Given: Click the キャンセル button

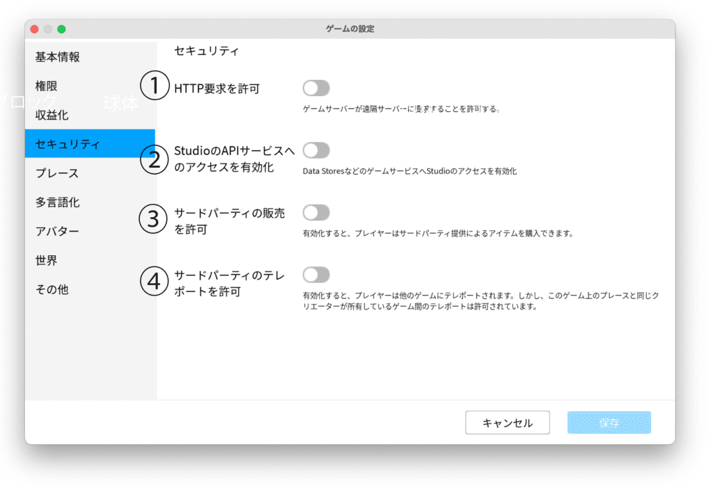Looking at the screenshot, I should point(508,423).
